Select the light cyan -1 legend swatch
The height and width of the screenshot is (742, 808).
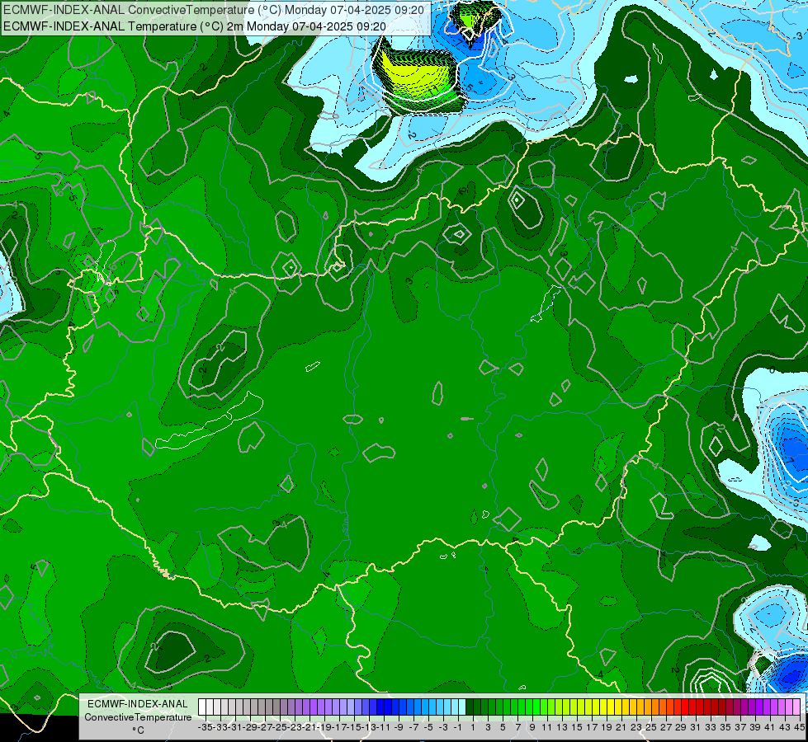click(x=455, y=707)
